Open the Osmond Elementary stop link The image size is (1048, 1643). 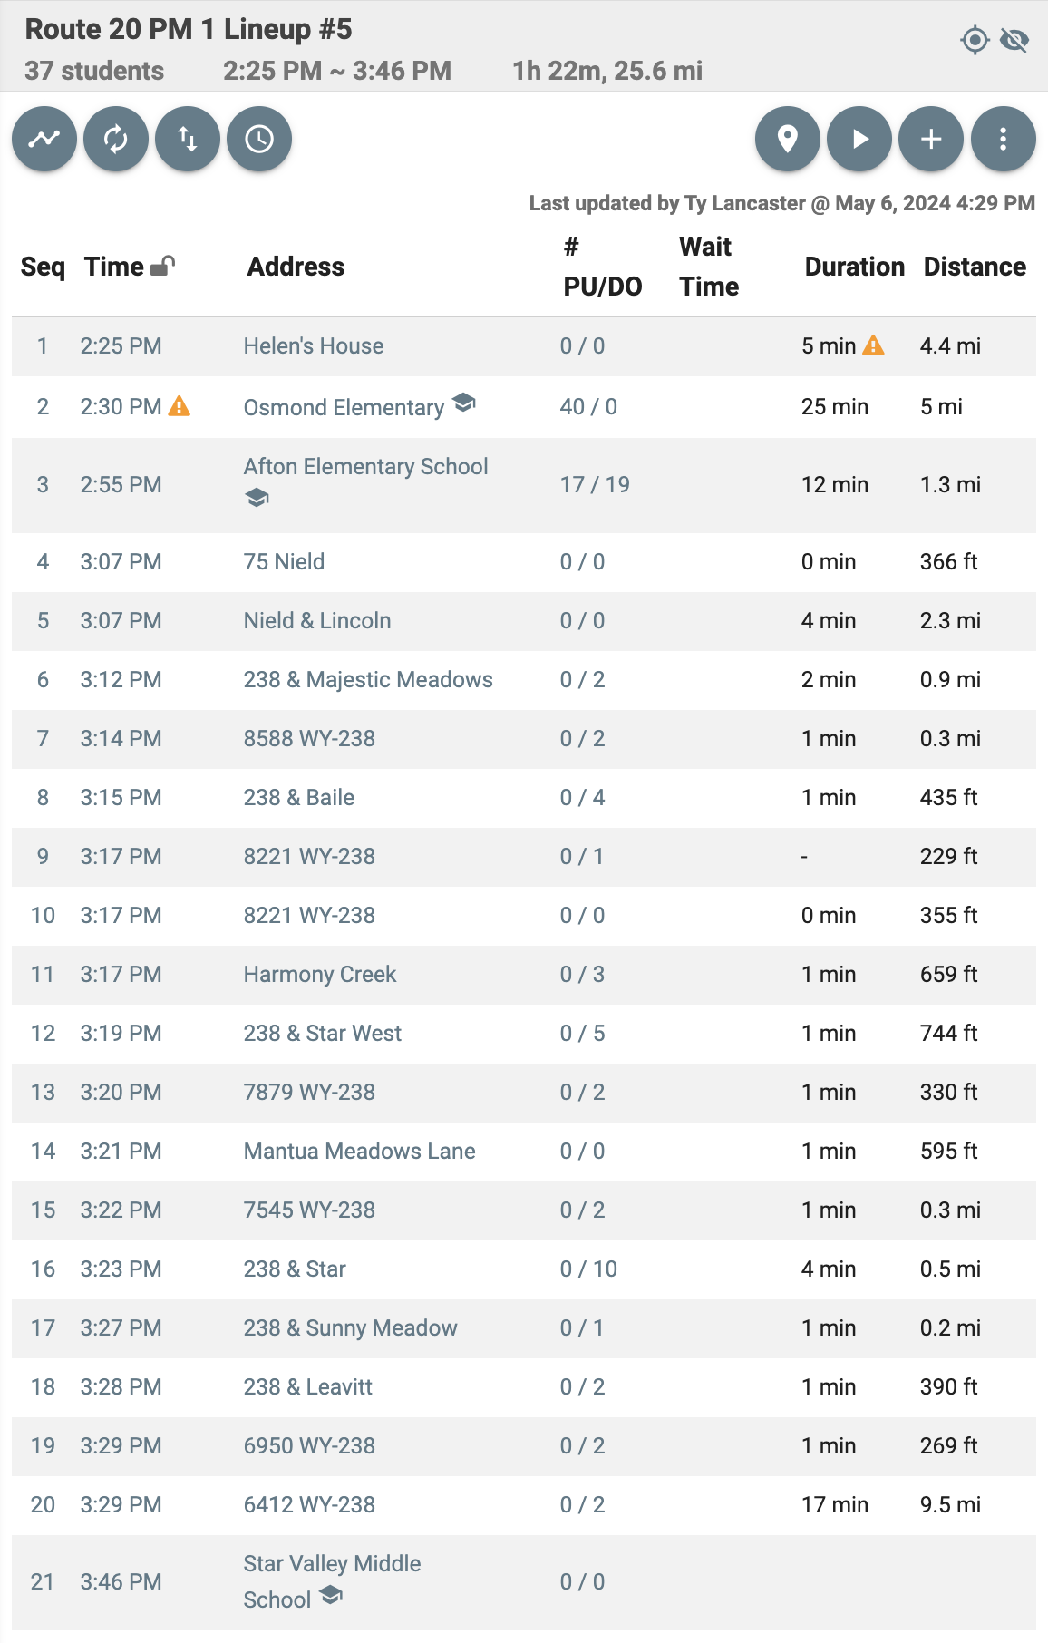click(x=344, y=407)
